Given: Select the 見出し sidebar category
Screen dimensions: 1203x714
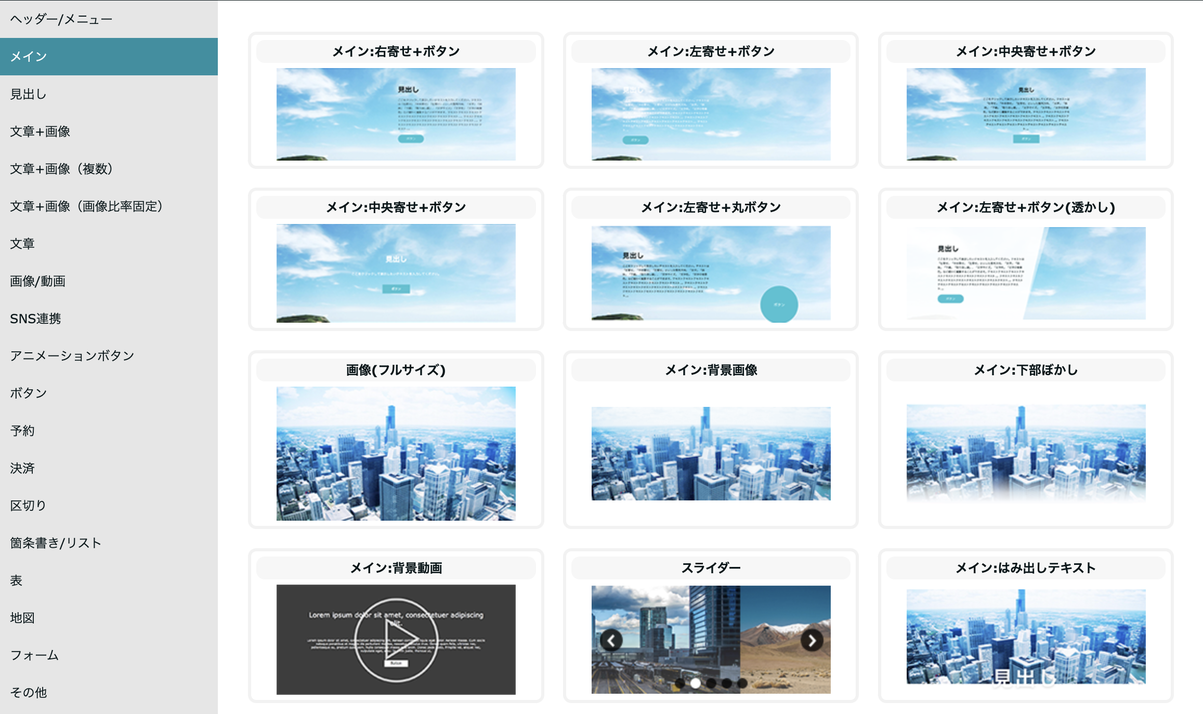Looking at the screenshot, I should [x=29, y=94].
